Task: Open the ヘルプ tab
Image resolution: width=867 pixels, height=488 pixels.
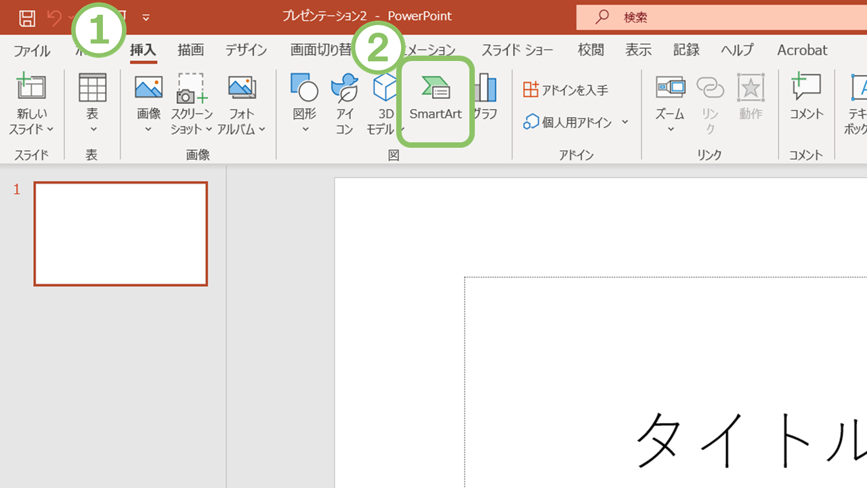Action: point(737,50)
